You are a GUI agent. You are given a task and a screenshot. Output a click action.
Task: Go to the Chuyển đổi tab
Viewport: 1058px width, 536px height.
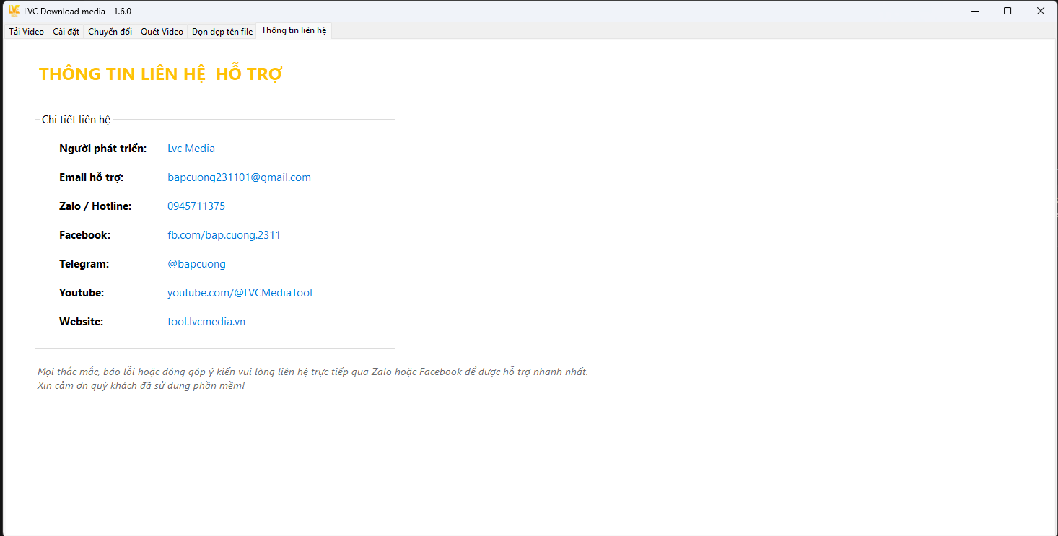pyautogui.click(x=110, y=32)
